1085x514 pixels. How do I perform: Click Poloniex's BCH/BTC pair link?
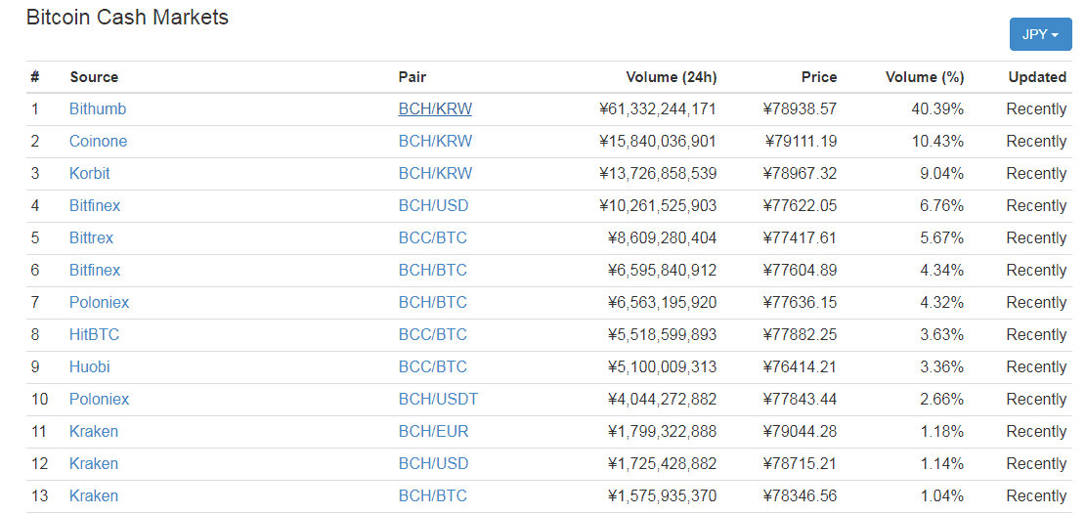(432, 302)
